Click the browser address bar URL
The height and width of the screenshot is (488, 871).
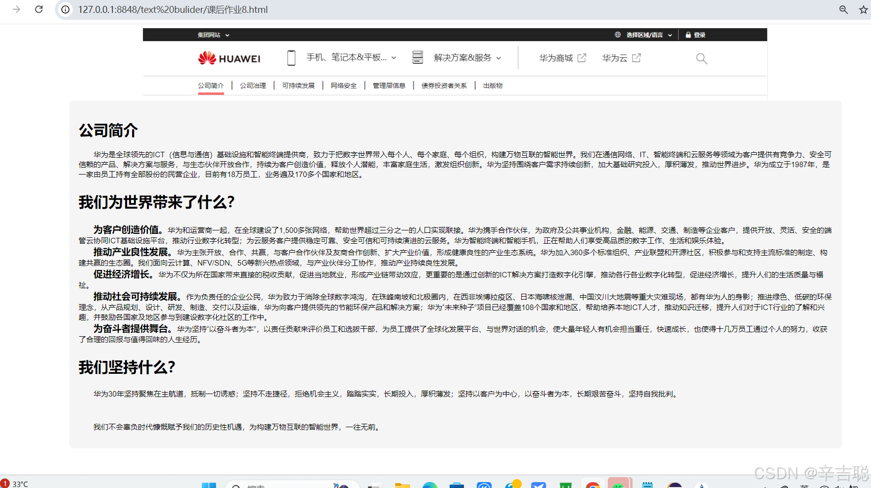point(173,9)
